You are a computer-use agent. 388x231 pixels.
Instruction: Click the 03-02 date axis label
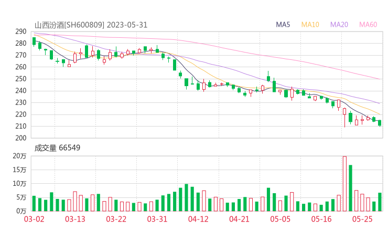[x=34, y=219]
